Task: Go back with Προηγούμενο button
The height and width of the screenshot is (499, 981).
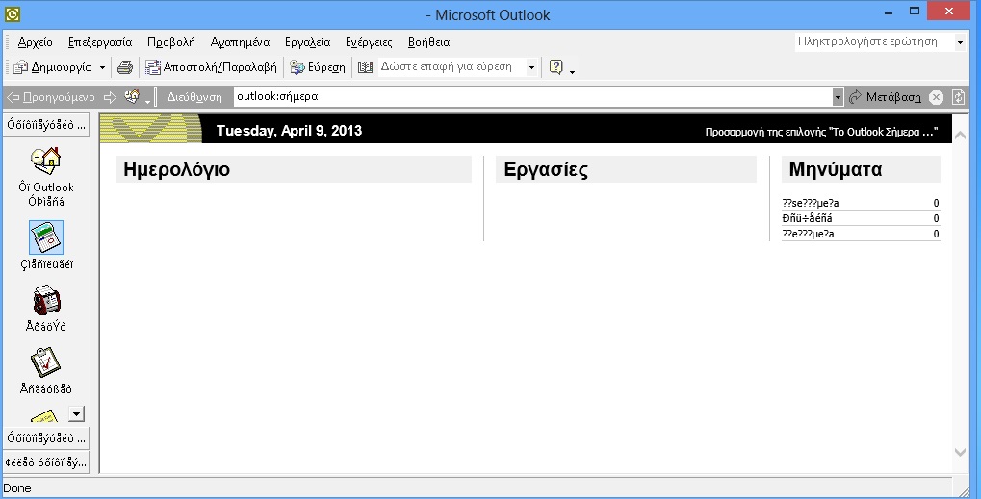Action: 51,97
